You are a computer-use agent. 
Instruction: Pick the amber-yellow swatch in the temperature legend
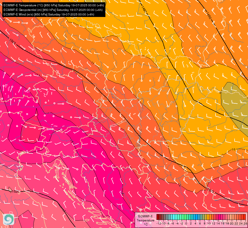pos(208,217)
